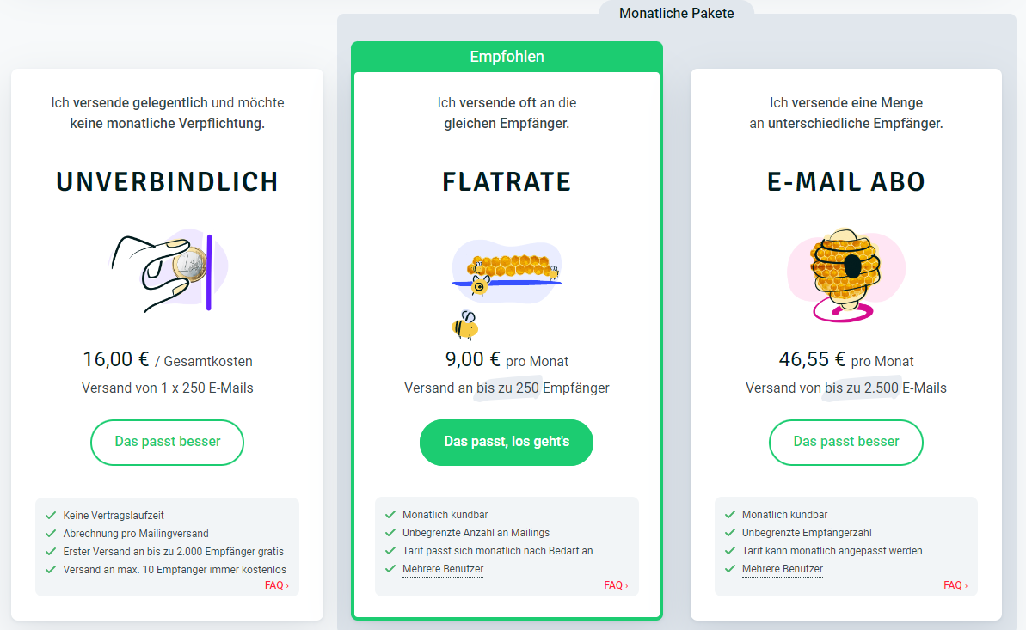
Task: Click the checkmark beside Unbegrenzte Empfängerzahl
Action: (729, 533)
